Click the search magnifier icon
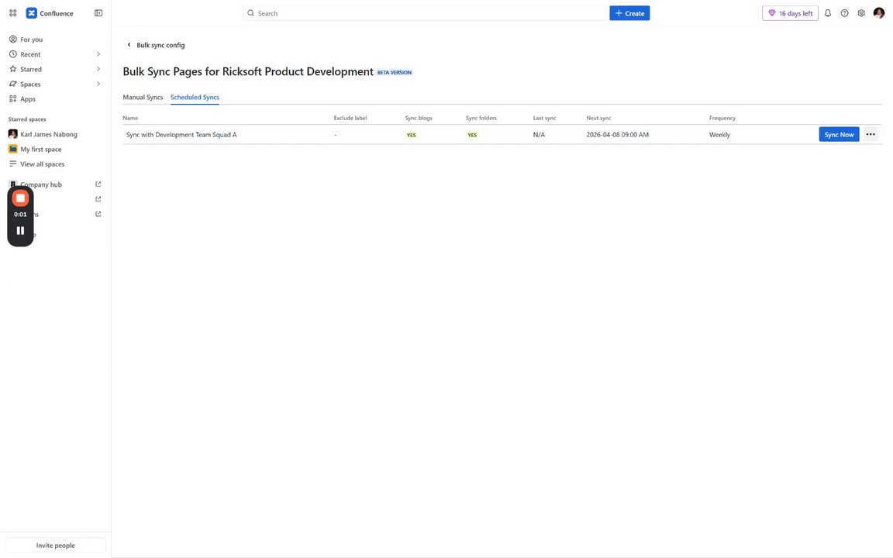 (x=250, y=13)
